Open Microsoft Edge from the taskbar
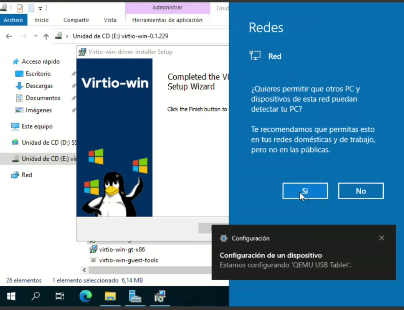Image resolution: width=404 pixels, height=310 pixels. click(85, 296)
